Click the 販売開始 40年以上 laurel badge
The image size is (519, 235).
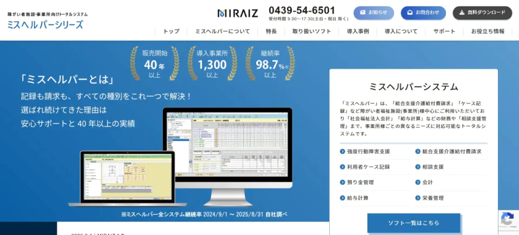pyautogui.click(x=155, y=64)
